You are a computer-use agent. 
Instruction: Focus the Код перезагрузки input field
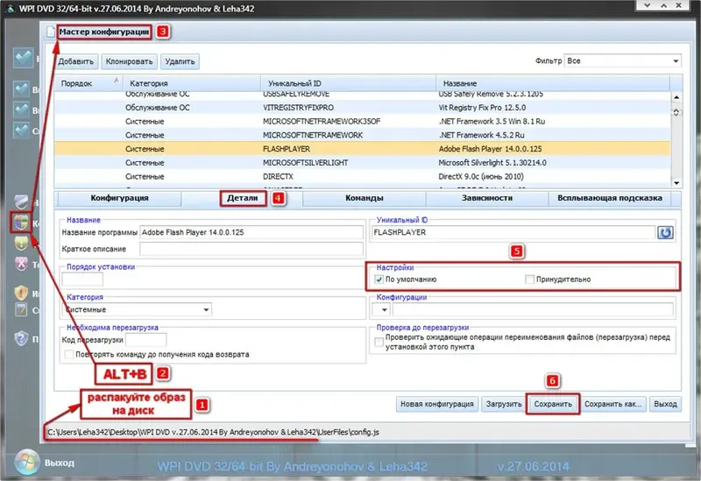(146, 340)
